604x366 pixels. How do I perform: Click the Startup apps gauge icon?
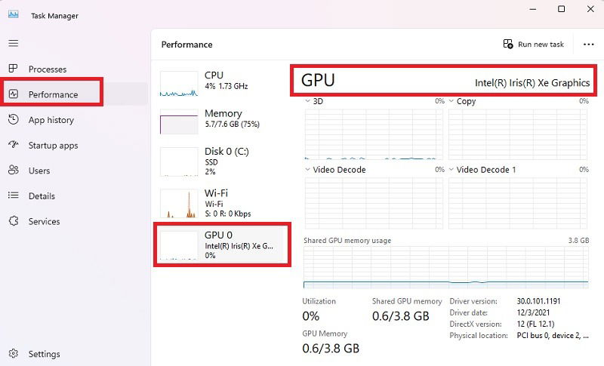coord(13,145)
